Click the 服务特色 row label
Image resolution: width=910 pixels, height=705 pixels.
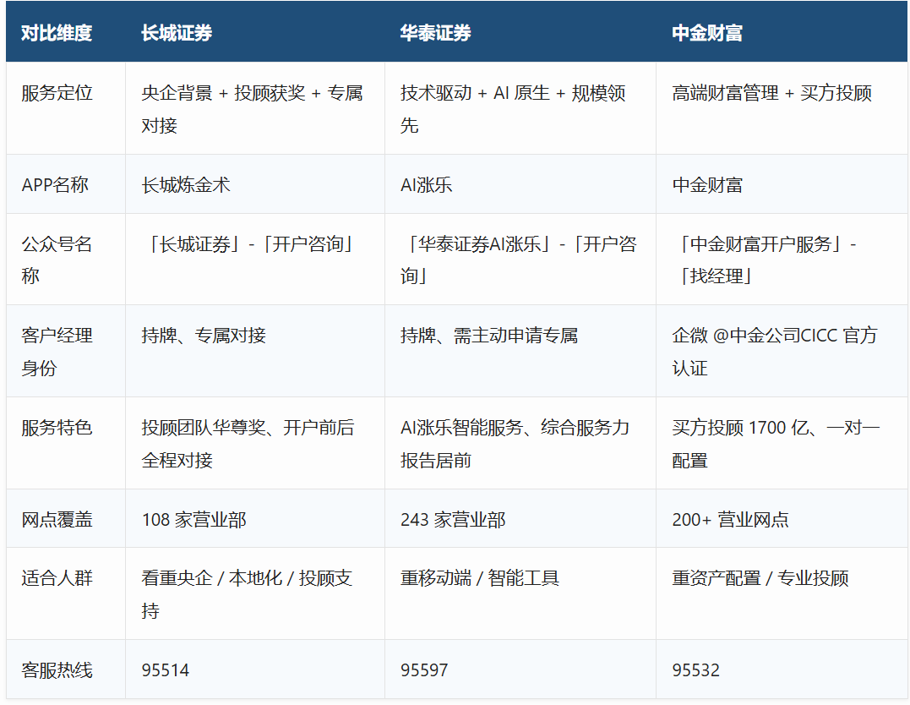click(66, 443)
